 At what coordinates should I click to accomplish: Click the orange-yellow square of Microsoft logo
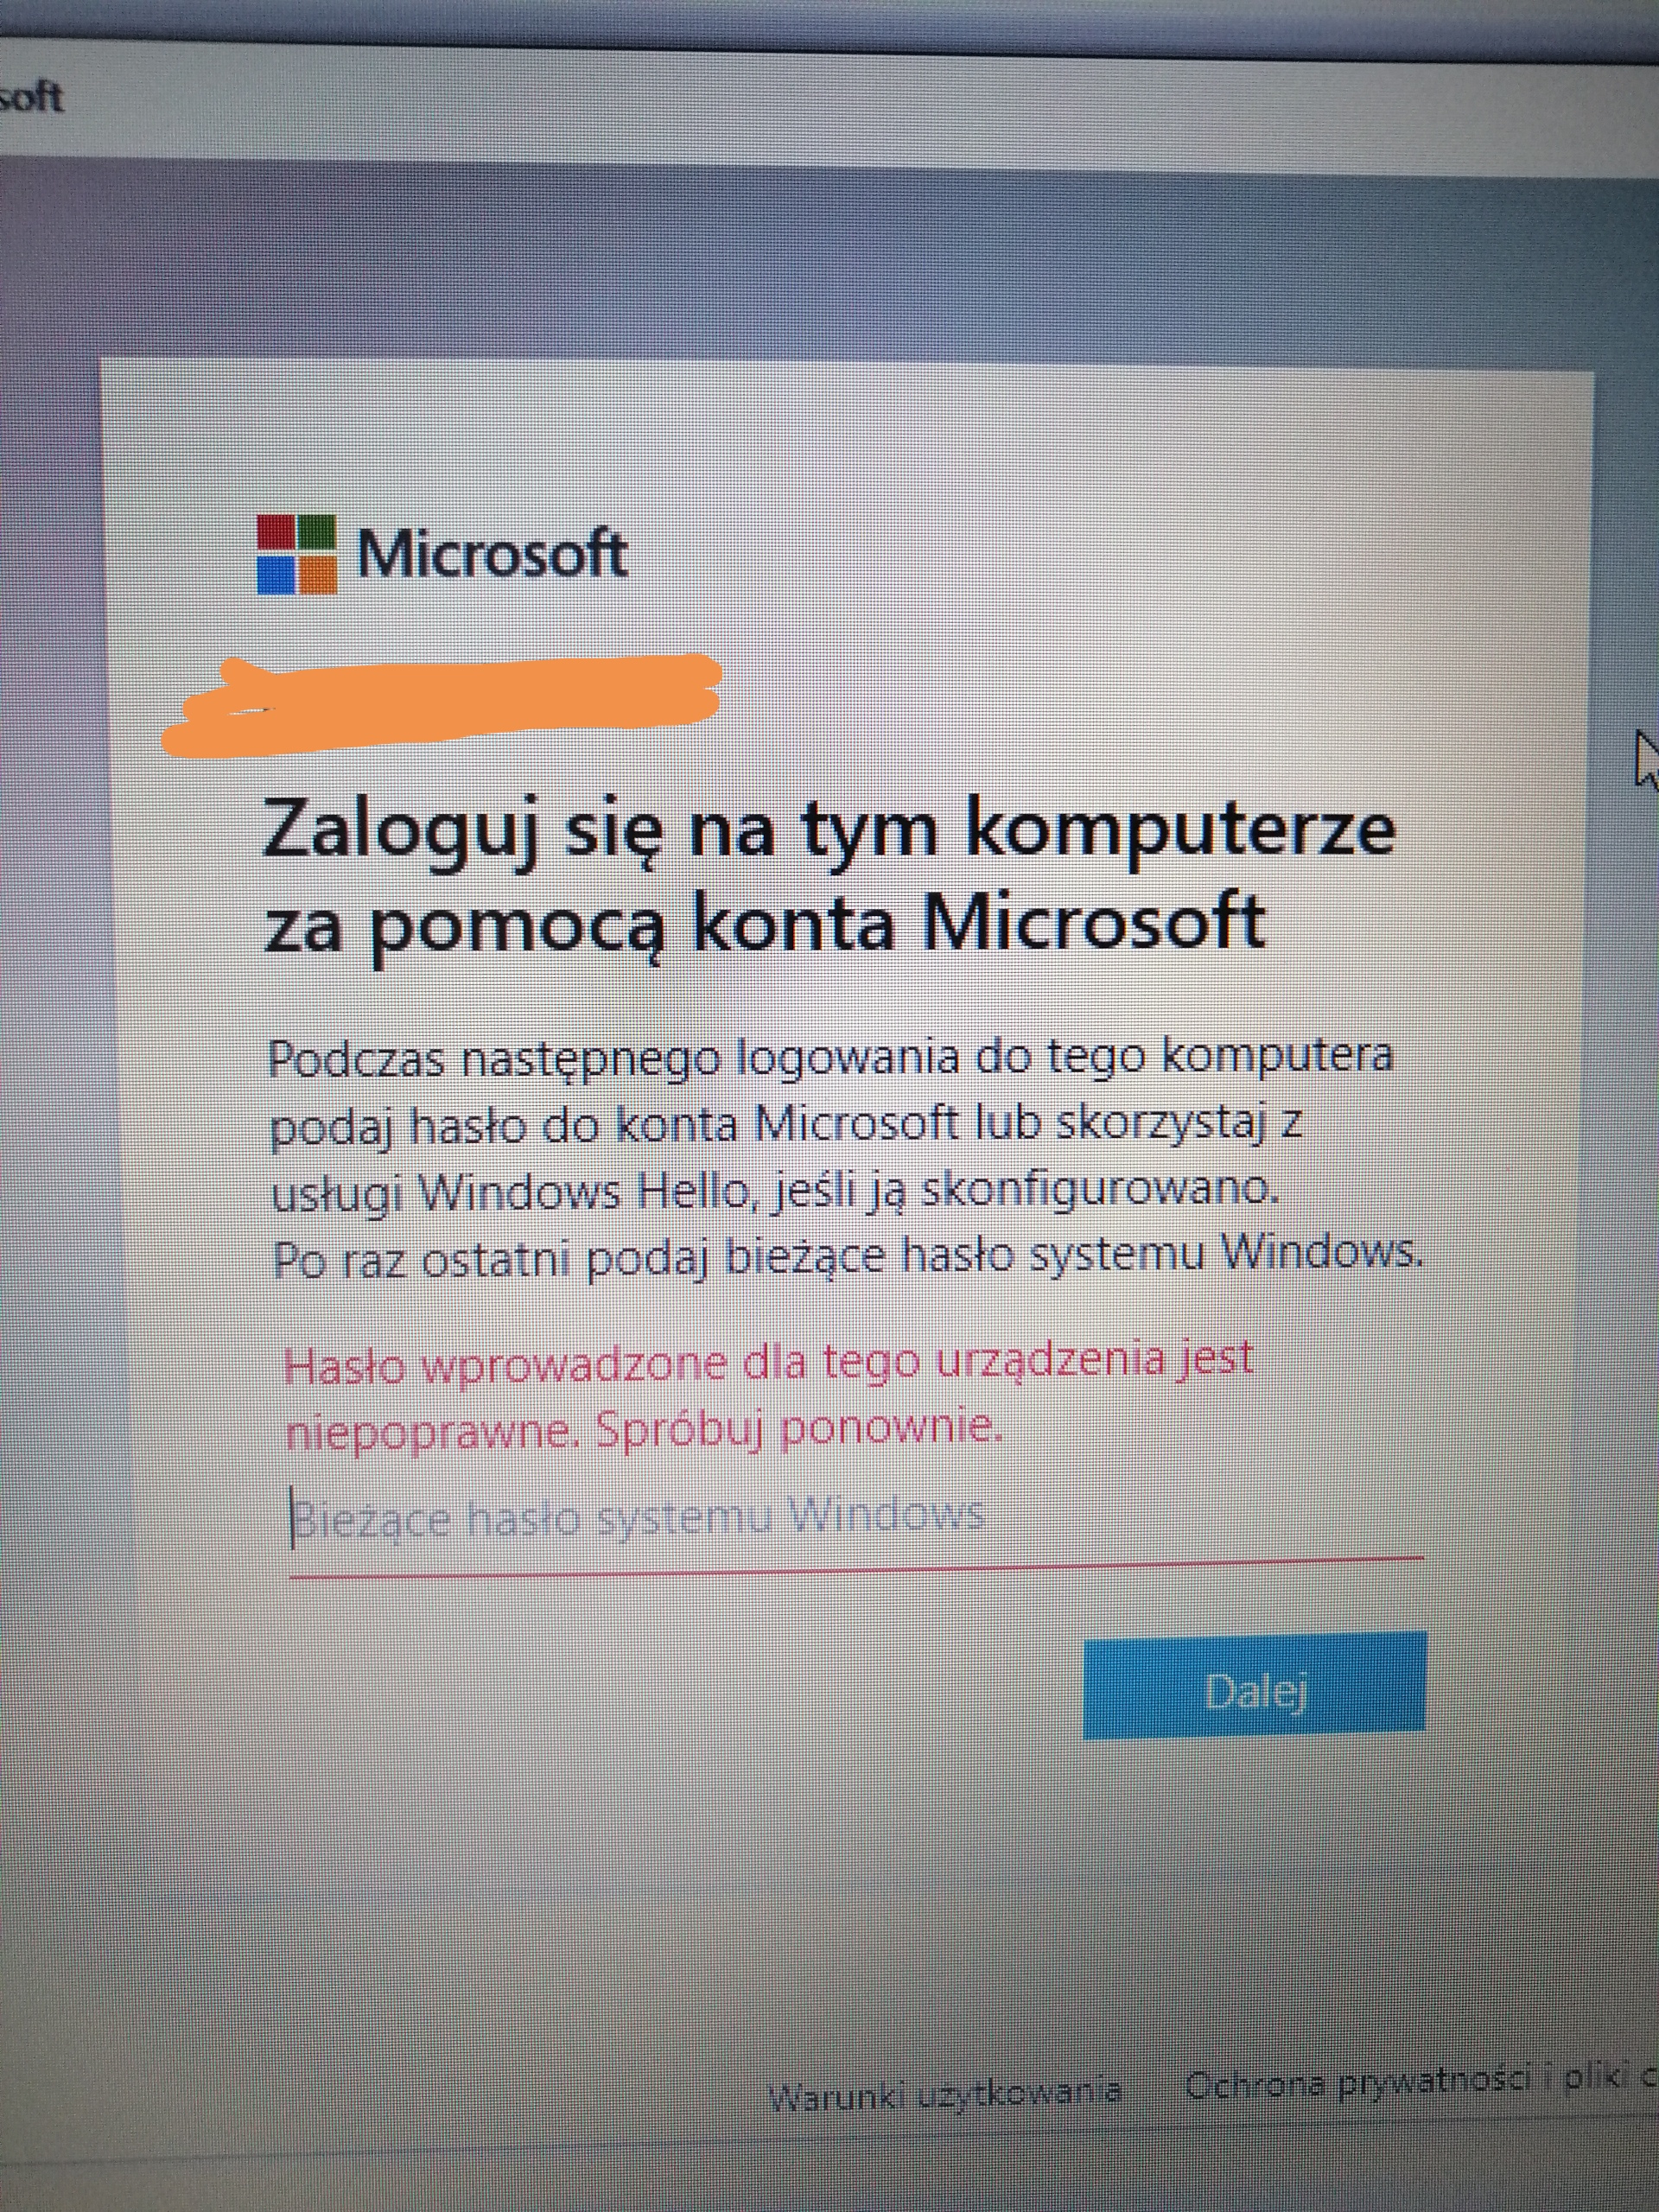318,575
